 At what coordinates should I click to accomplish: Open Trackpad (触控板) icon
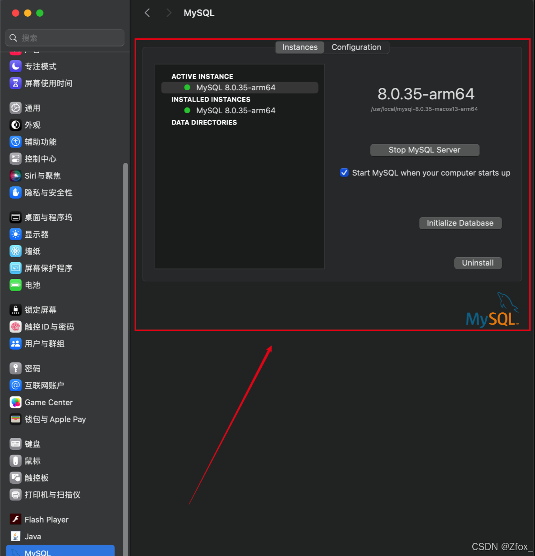[16, 478]
